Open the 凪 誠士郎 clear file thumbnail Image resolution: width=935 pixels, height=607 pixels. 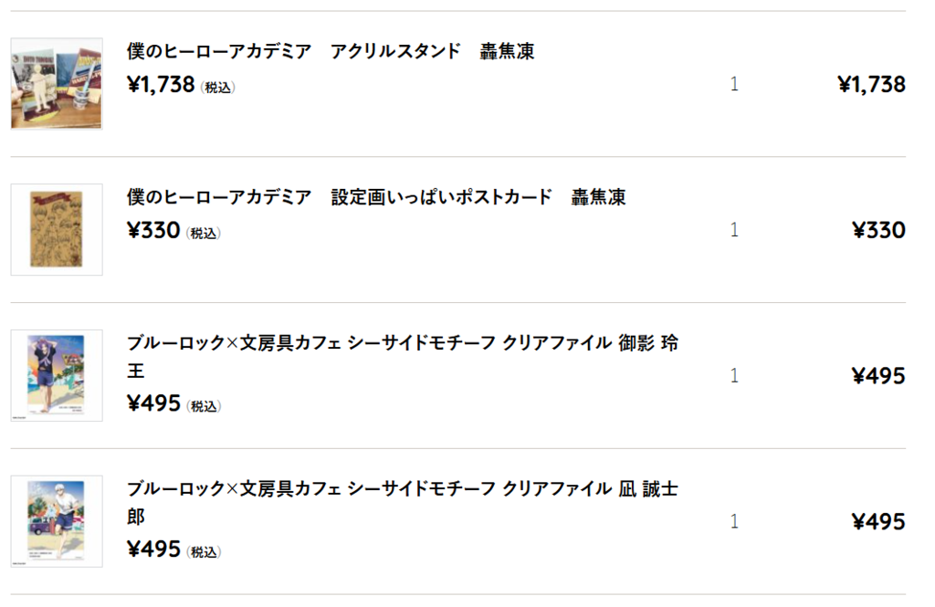point(57,521)
